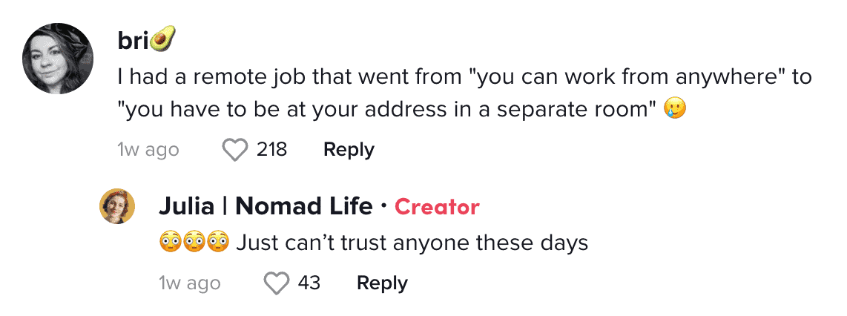Select the first flushed-face emoji in Julia's reply

(170, 243)
